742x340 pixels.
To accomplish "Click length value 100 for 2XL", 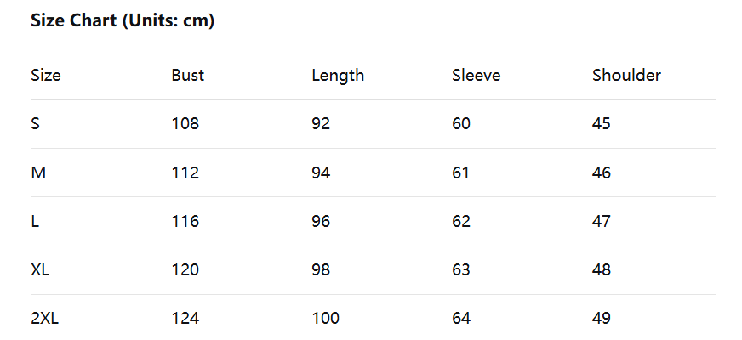I will [x=325, y=319].
